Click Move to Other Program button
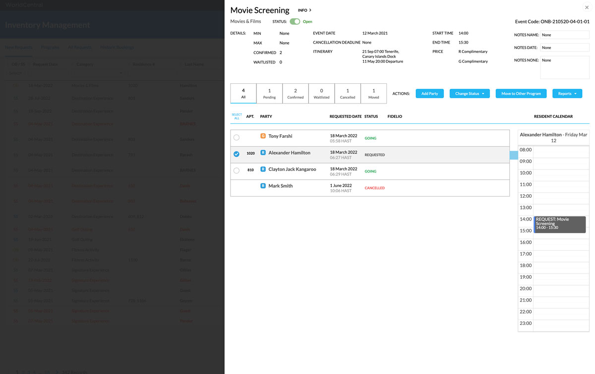 [521, 93]
